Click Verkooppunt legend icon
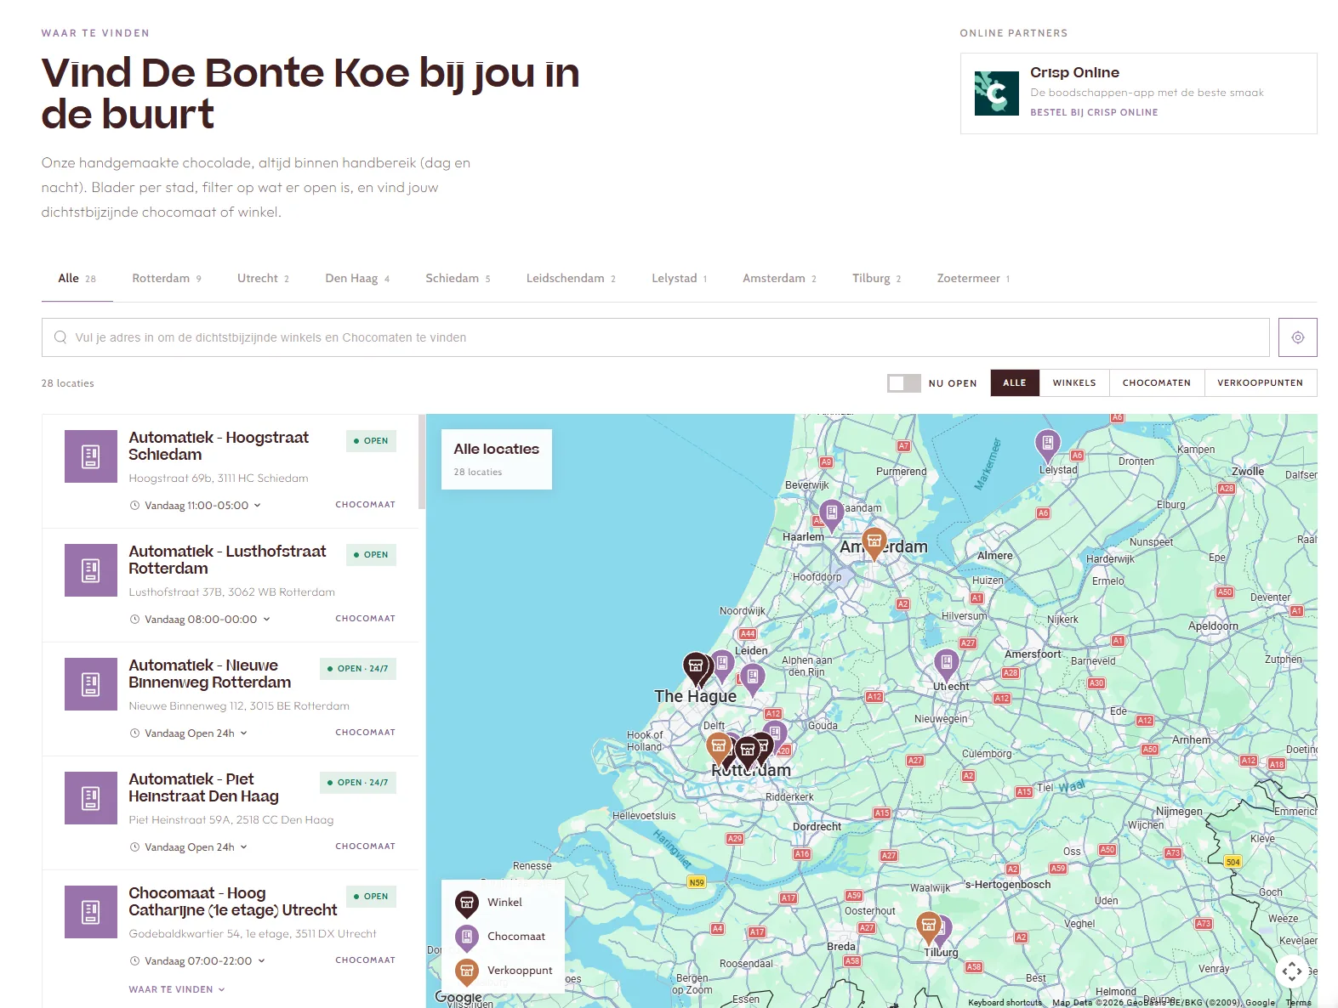The width and height of the screenshot is (1338, 1008). 466,971
